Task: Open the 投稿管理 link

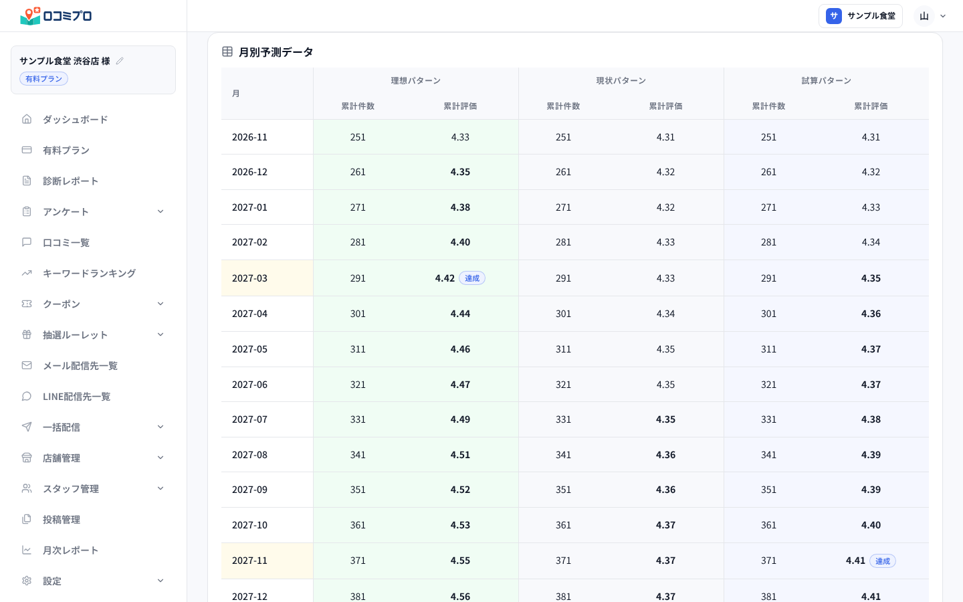Action: point(93,519)
